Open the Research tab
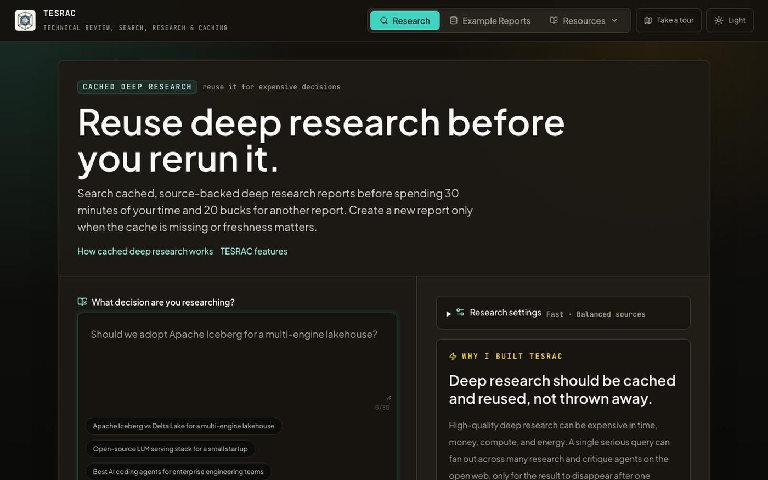Viewport: 768px width, 480px height. click(x=405, y=20)
